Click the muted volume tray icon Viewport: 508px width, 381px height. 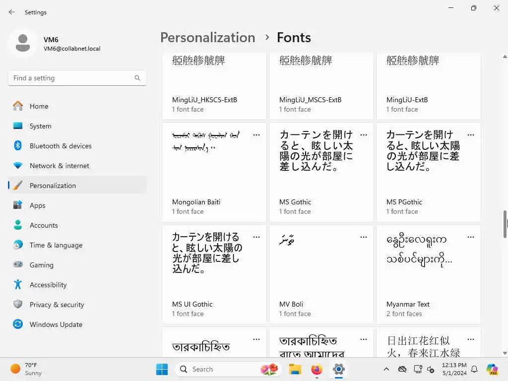(431, 369)
